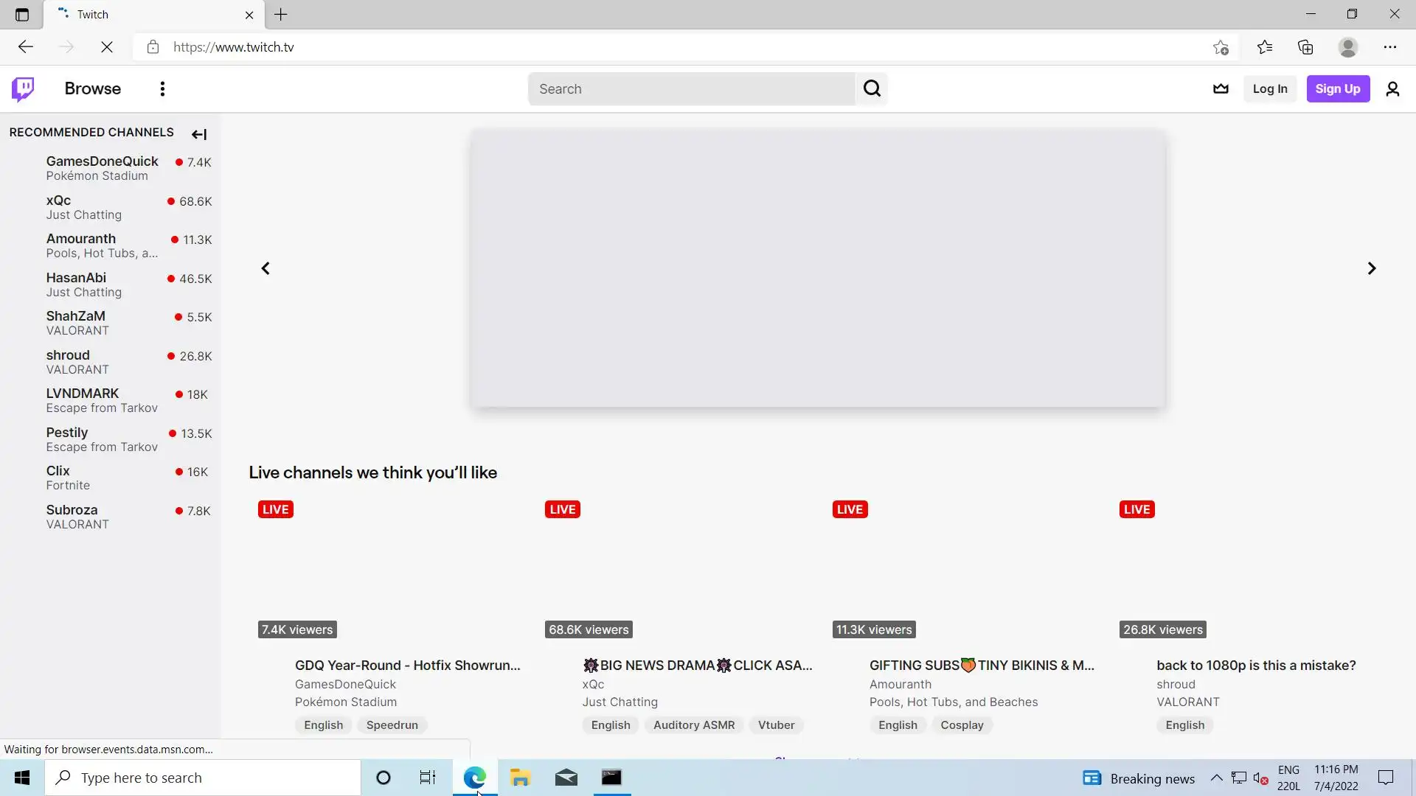Open shroud's live stream thumbnail
The image size is (1416, 796).
[x=1254, y=569]
